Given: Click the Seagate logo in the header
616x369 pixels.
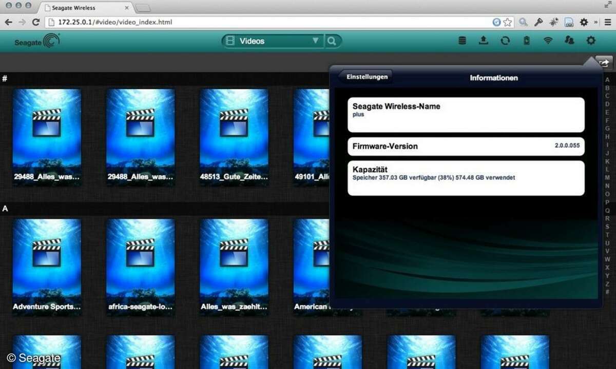Looking at the screenshot, I should point(37,41).
